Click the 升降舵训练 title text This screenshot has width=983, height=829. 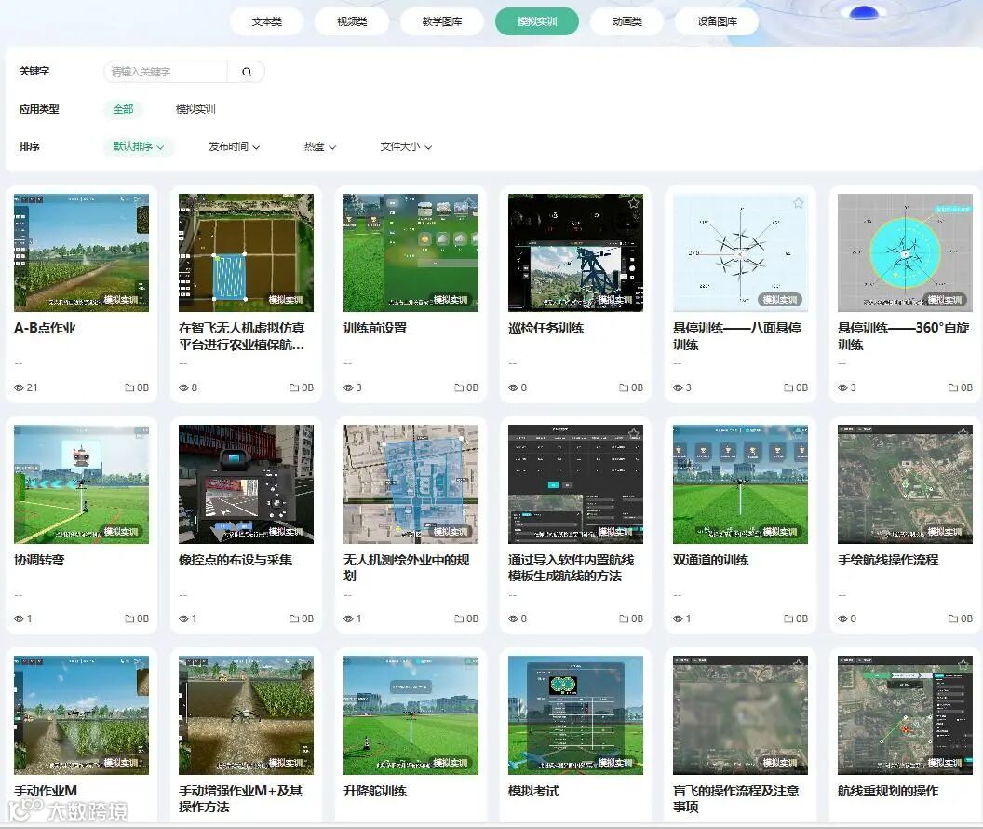[375, 791]
